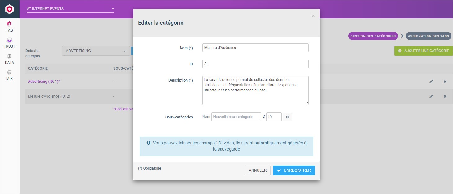Click the ANNULER button
The image size is (453, 194).
(x=258, y=170)
